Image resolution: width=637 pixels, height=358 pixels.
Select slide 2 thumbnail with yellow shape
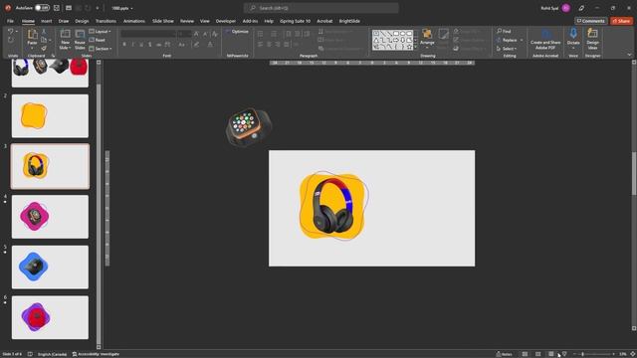50,116
